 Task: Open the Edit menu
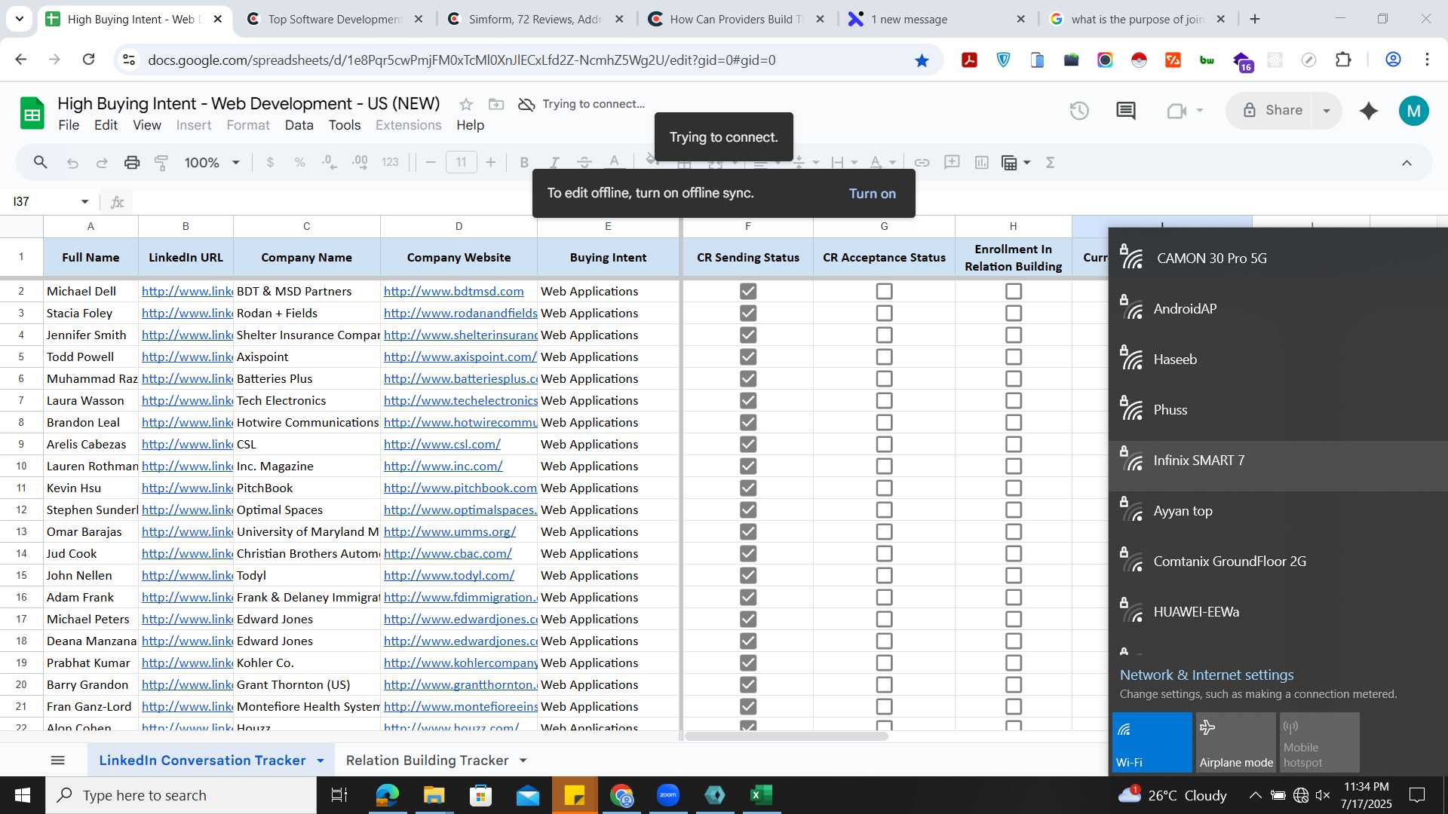pos(106,125)
